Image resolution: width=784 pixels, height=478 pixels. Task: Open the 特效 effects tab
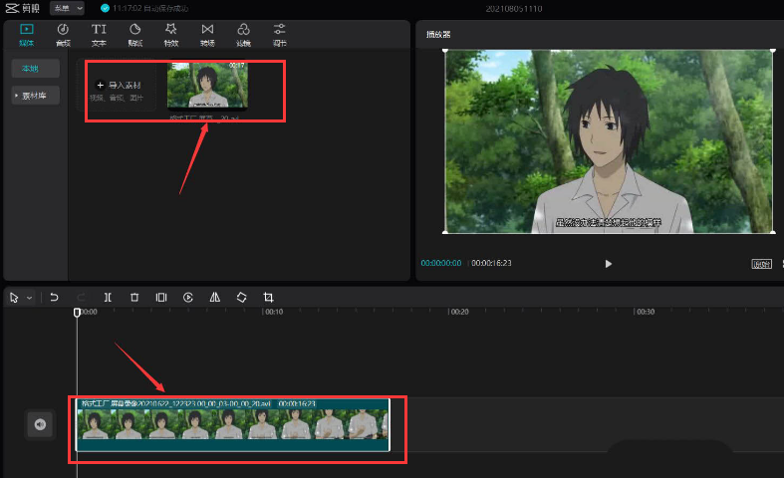171,35
